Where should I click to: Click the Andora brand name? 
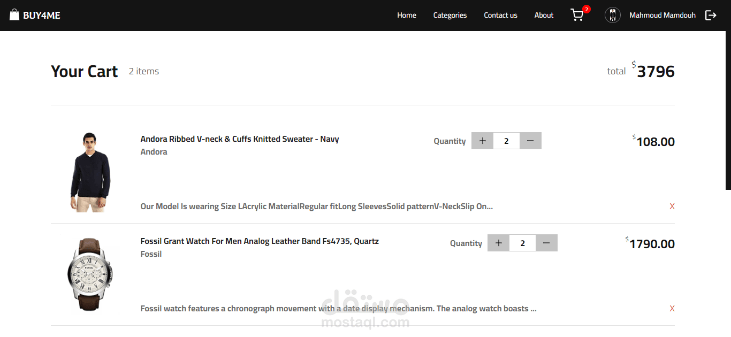[154, 152]
